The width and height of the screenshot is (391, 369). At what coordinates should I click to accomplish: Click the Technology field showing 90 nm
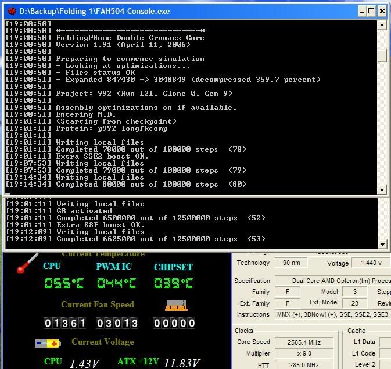tap(291, 263)
